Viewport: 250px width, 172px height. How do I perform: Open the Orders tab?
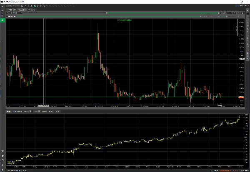pos(37,112)
